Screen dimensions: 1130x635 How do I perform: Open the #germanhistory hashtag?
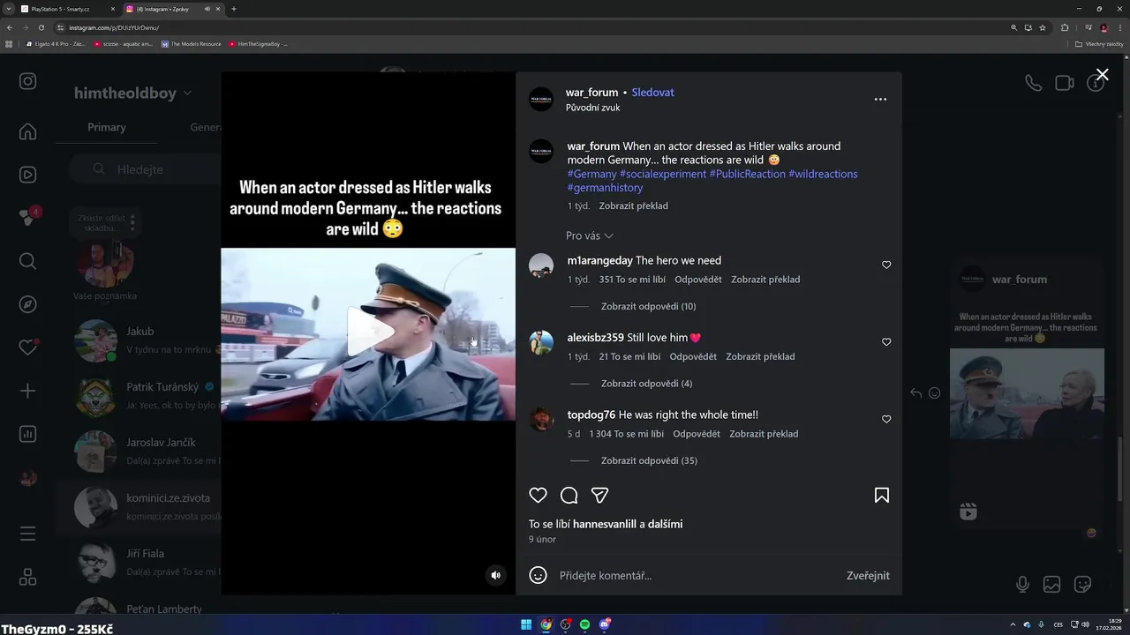[605, 188]
